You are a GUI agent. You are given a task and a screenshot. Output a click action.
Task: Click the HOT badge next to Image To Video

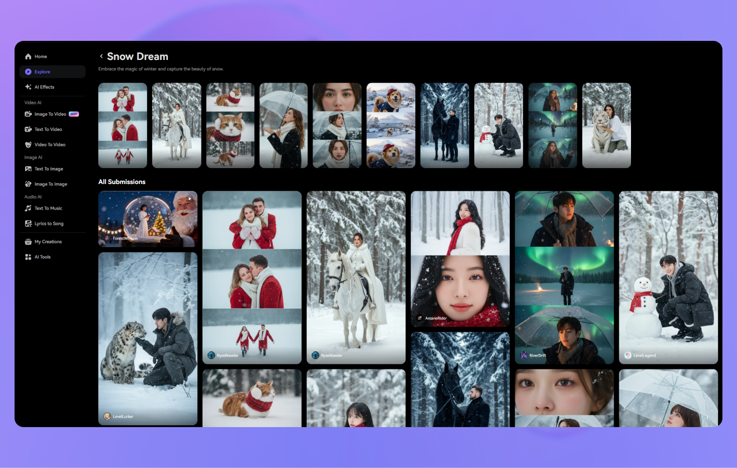74,114
